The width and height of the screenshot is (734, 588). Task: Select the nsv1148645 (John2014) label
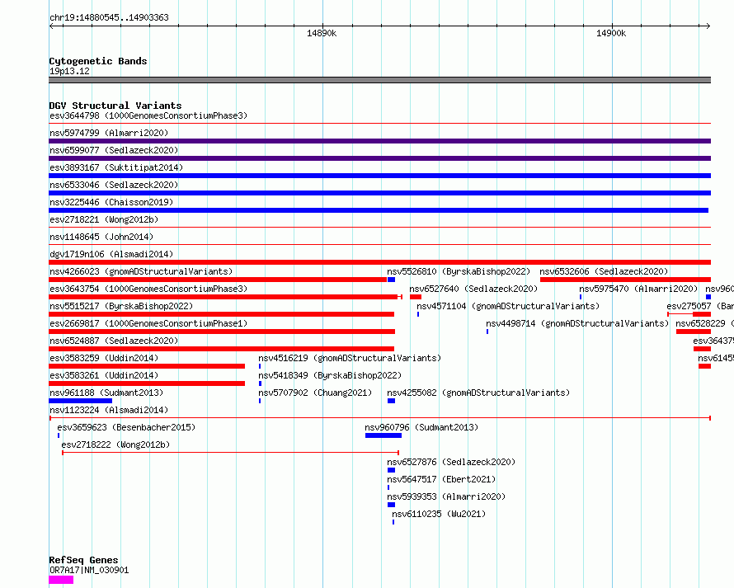click(101, 237)
